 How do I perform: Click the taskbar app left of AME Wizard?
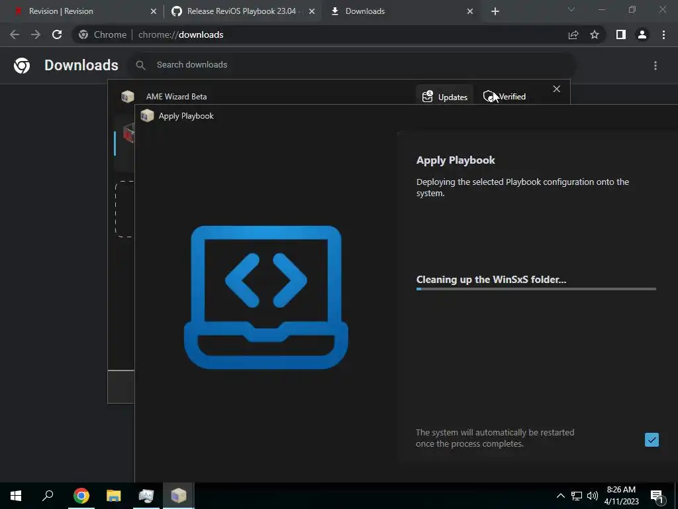pyautogui.click(x=146, y=496)
